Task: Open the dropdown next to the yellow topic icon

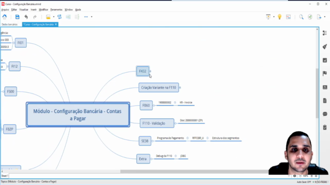Action: pos(54,17)
